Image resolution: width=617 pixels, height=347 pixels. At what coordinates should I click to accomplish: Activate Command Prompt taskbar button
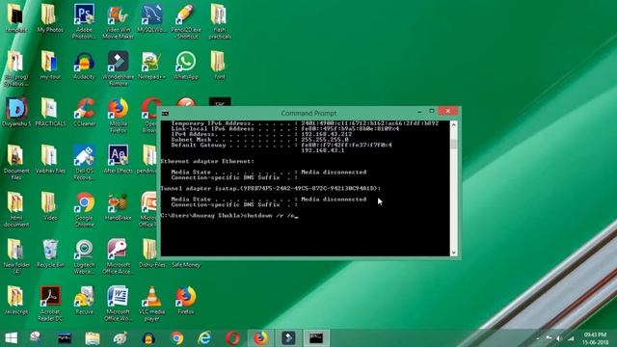click(x=316, y=338)
